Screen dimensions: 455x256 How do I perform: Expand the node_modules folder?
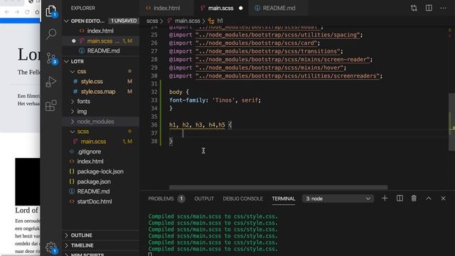pos(101,122)
